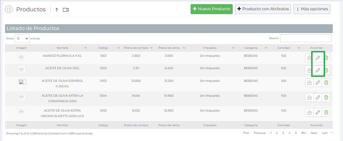Click image thumbnail of code 1005 product

(x=21, y=112)
